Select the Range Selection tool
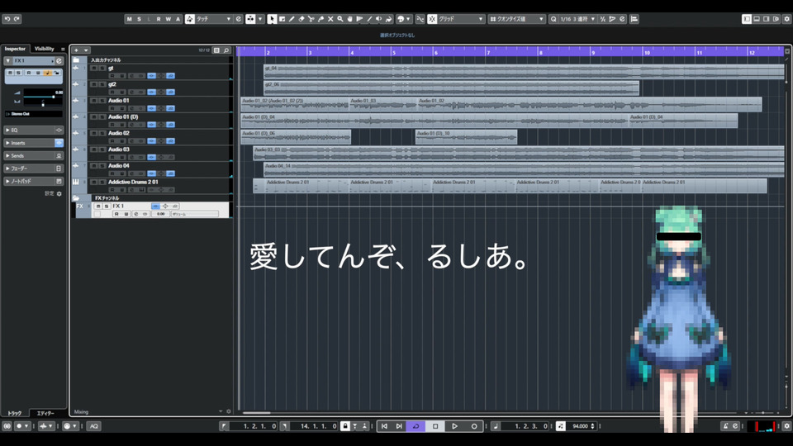 [282, 19]
